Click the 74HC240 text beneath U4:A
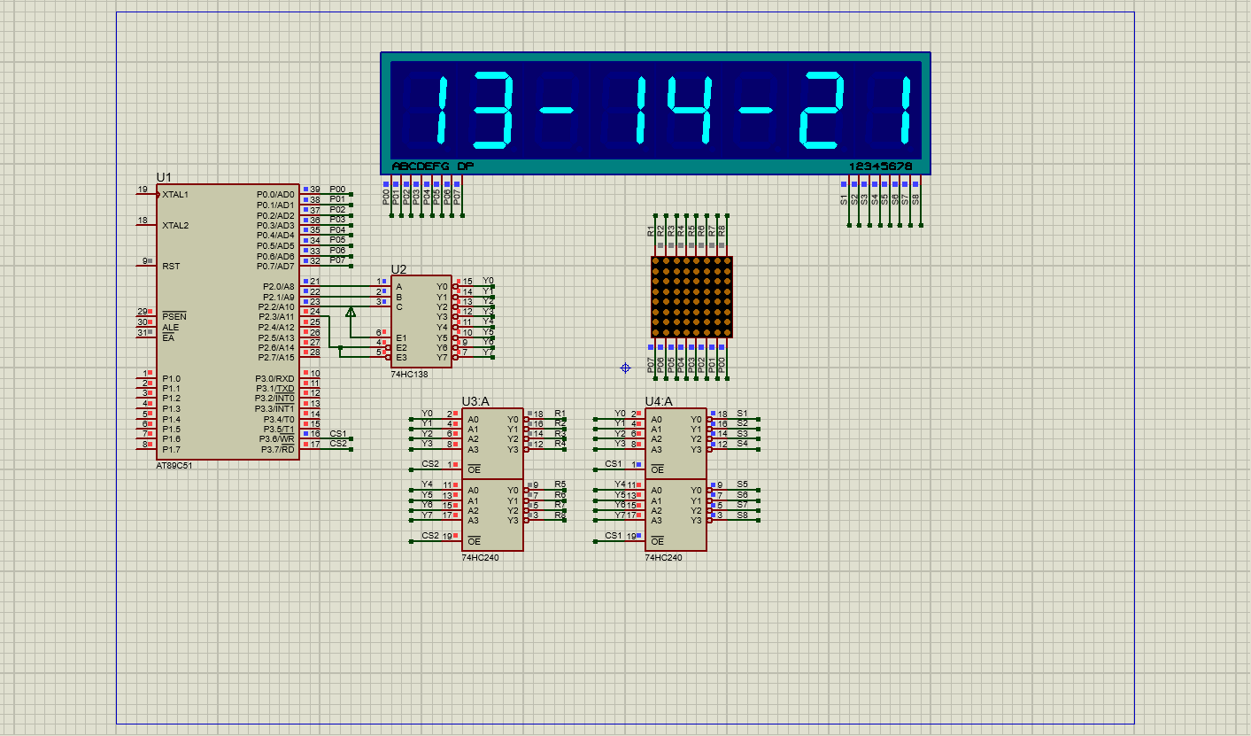Screen dimensions: 1251x736 click(663, 557)
